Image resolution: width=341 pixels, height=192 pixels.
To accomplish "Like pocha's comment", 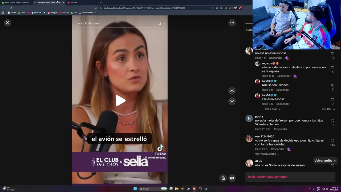I will point(332,121).
